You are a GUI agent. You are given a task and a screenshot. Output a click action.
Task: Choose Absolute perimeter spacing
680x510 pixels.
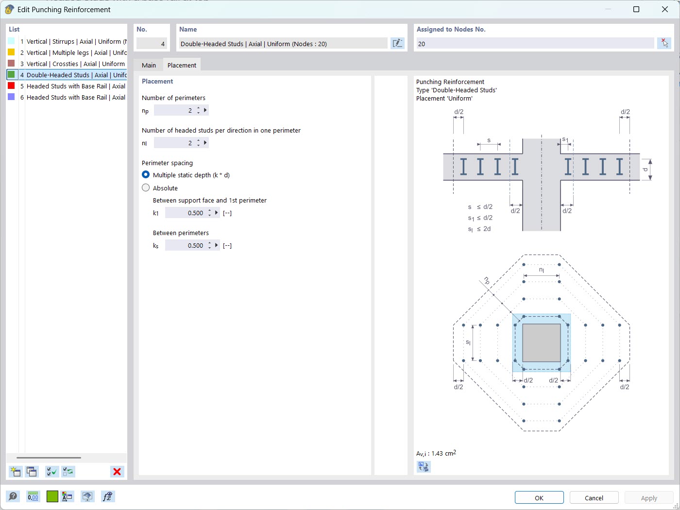(x=146, y=187)
